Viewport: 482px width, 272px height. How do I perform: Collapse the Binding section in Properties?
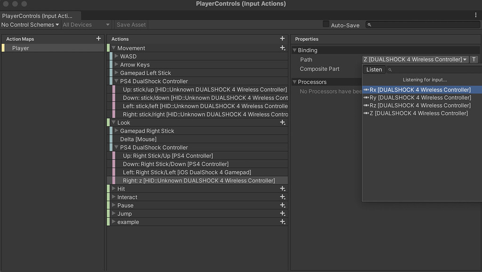pos(295,50)
